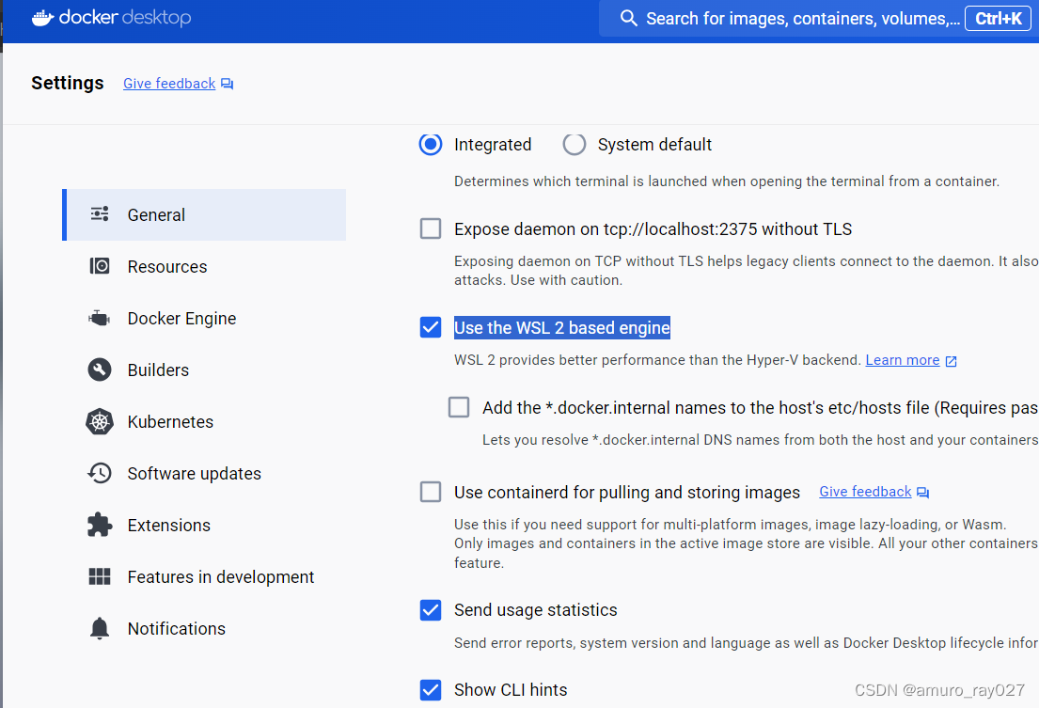Click the Extensions puzzle piece icon
Screen dimensions: 1039x708
pos(100,525)
